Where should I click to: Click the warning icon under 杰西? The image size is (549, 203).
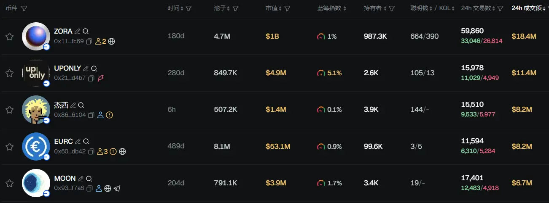point(110,115)
